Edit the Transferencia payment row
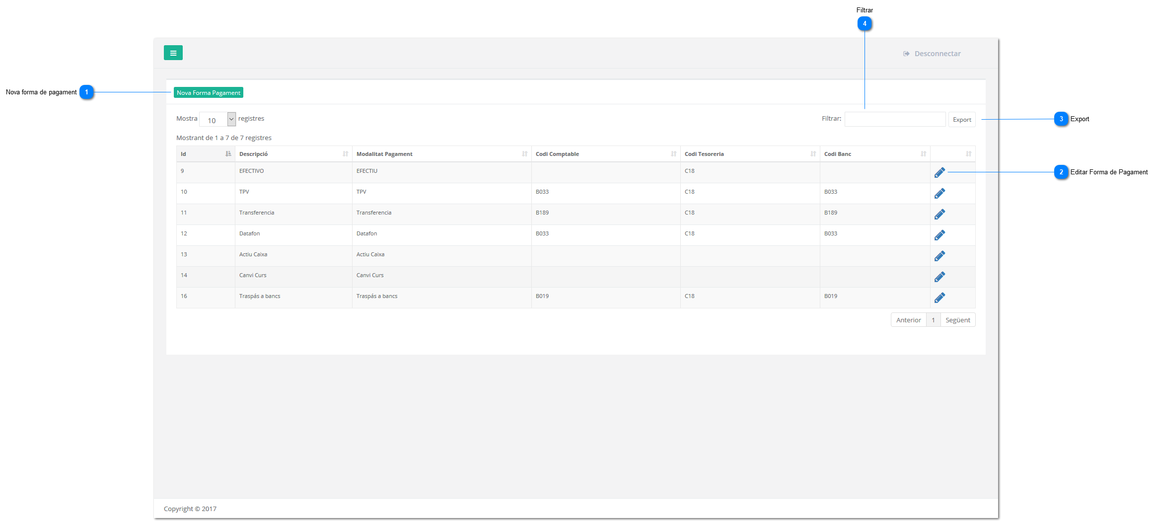 pyautogui.click(x=939, y=214)
